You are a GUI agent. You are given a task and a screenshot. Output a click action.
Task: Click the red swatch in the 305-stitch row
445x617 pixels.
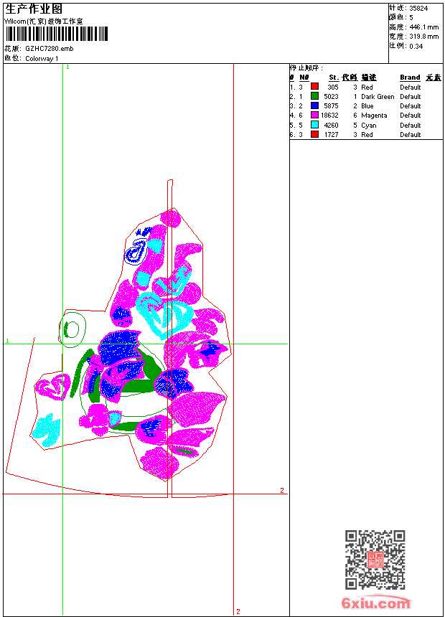click(x=314, y=86)
